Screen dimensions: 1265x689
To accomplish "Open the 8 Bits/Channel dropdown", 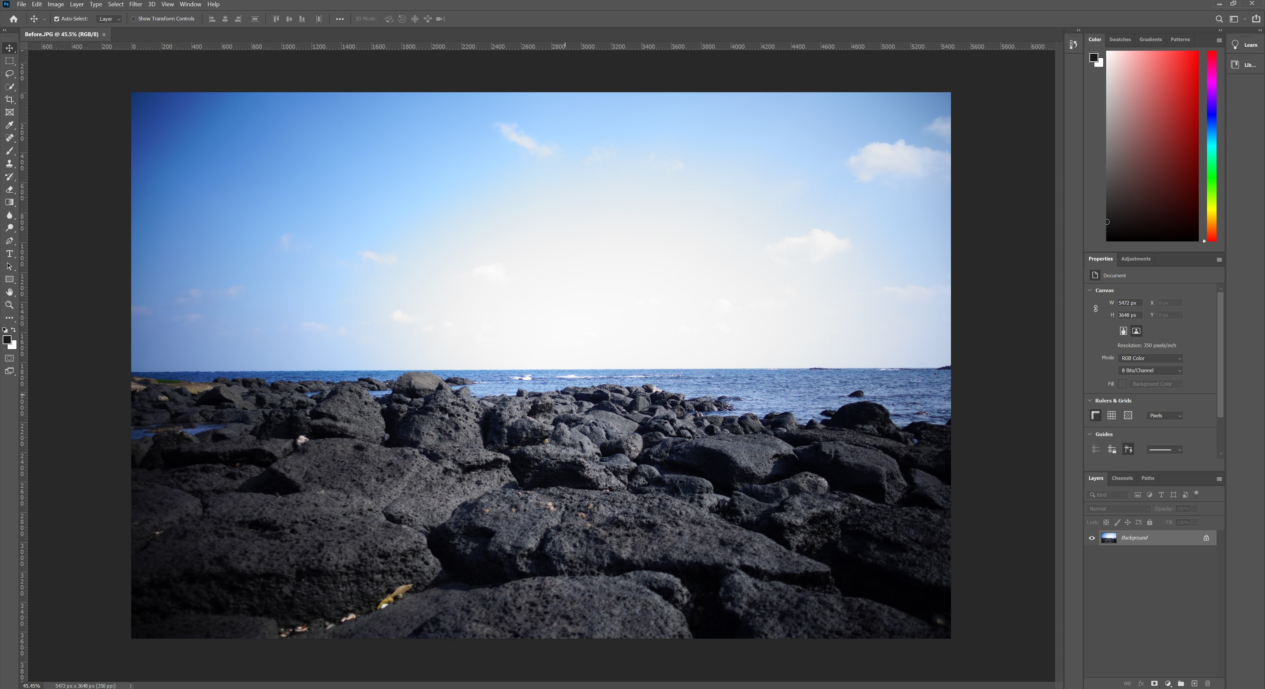I will (1150, 371).
